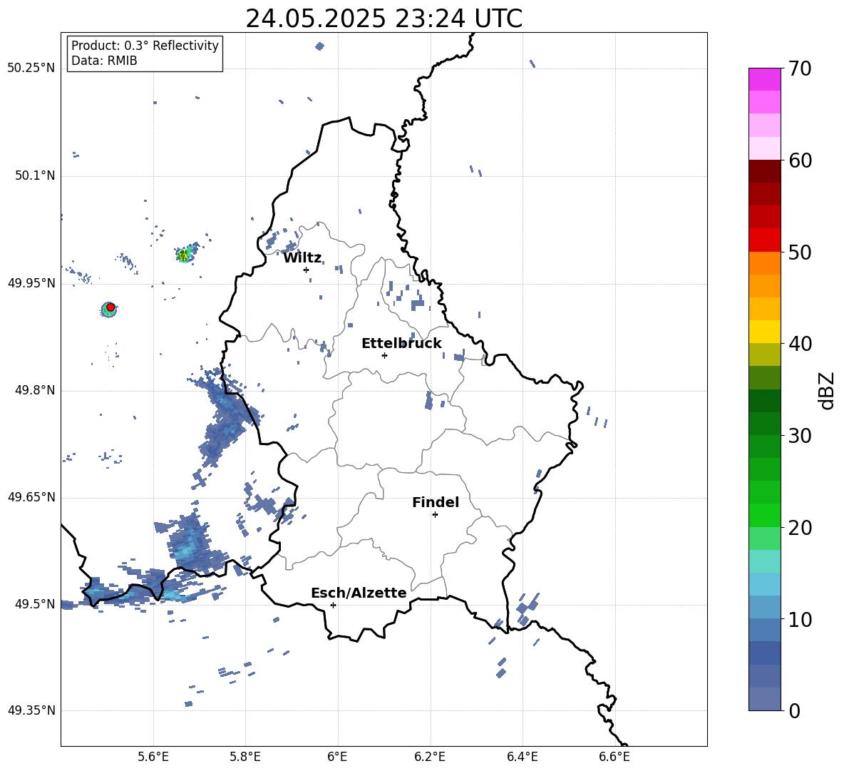Click the 49.5°N latitude tick label
Screen dimensions: 844x771
(x=35, y=604)
